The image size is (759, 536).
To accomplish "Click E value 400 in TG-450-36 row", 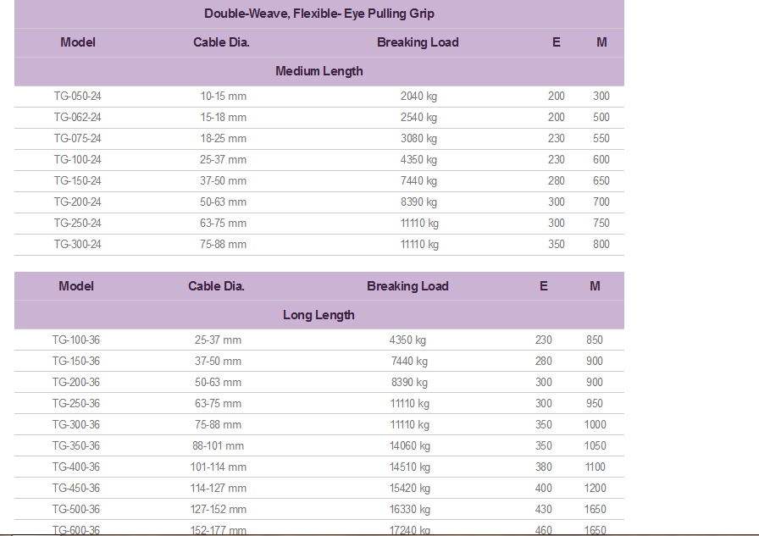I will point(544,488).
